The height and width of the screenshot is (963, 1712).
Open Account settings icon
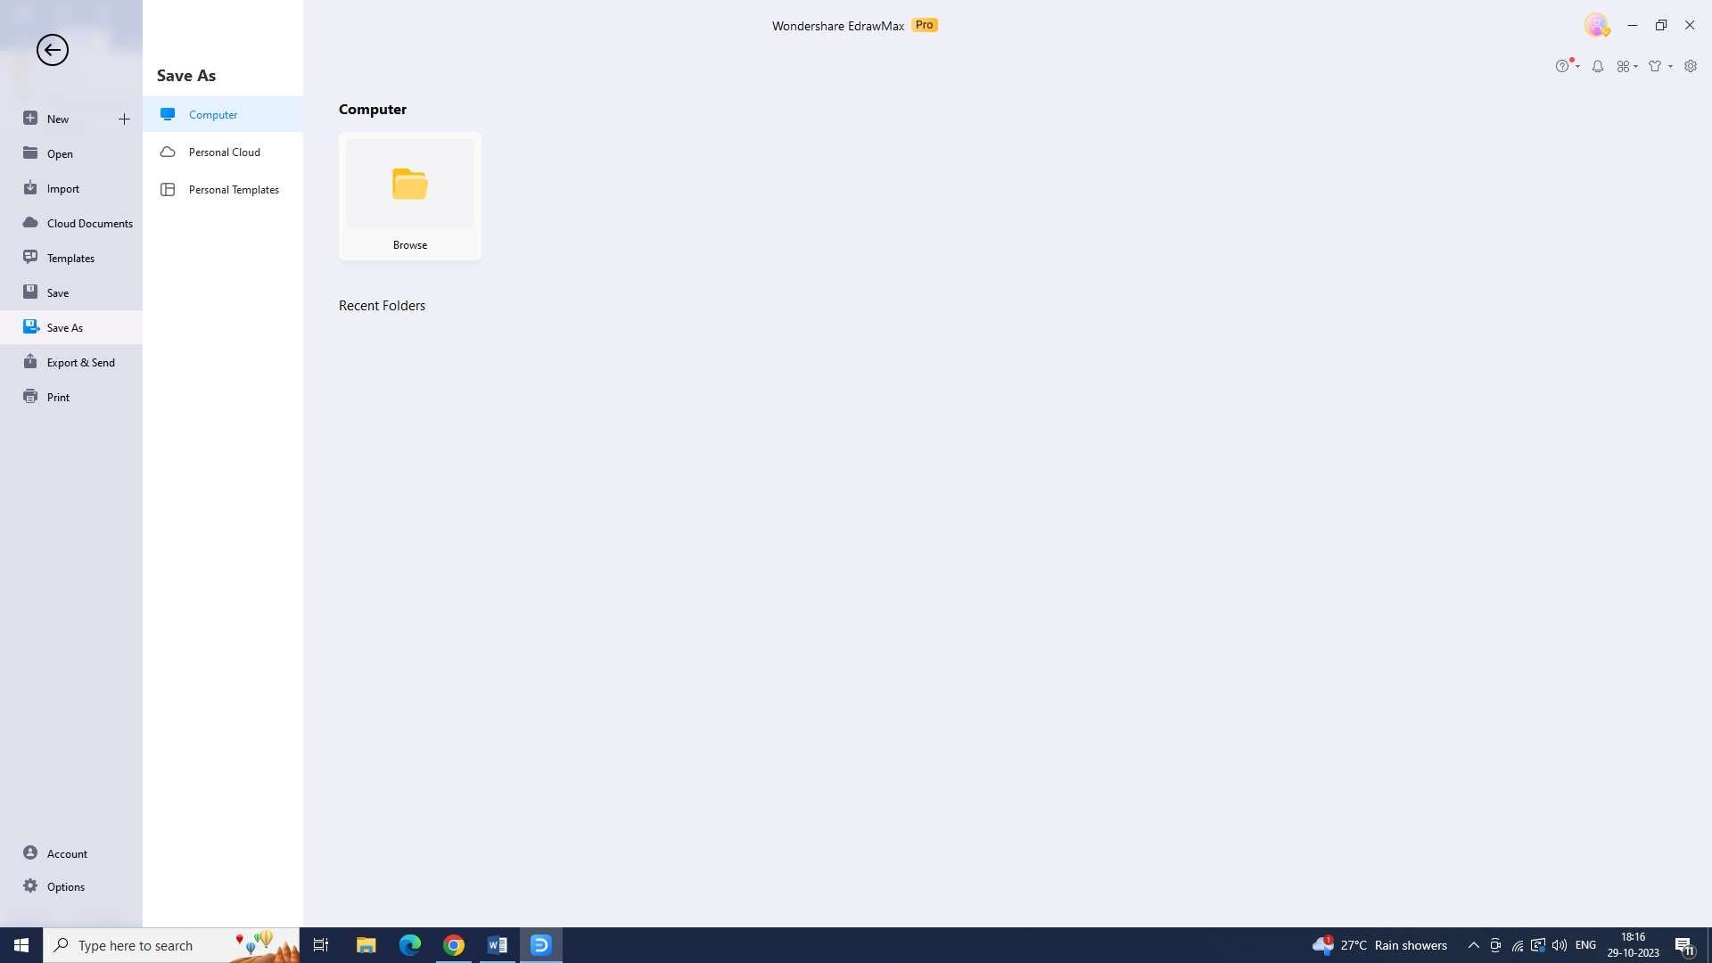coord(30,852)
